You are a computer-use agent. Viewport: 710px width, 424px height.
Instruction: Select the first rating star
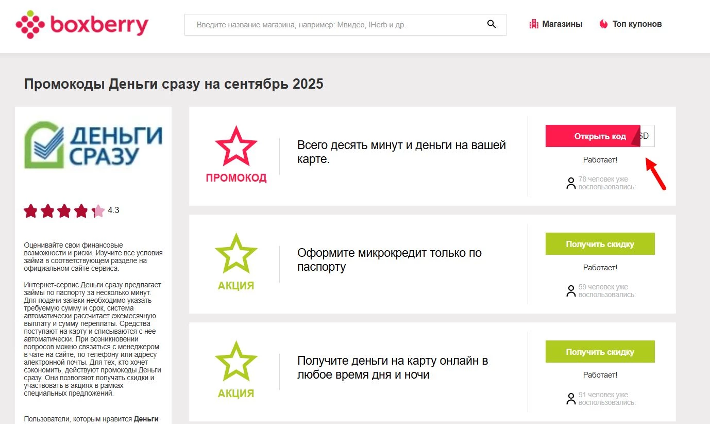(x=29, y=210)
